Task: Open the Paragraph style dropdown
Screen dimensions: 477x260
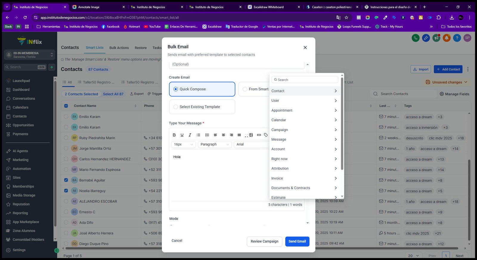Action: coord(215,144)
